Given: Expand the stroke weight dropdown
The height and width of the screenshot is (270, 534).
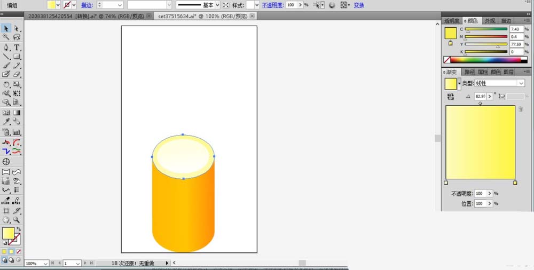Looking at the screenshot, I should tap(120, 5).
